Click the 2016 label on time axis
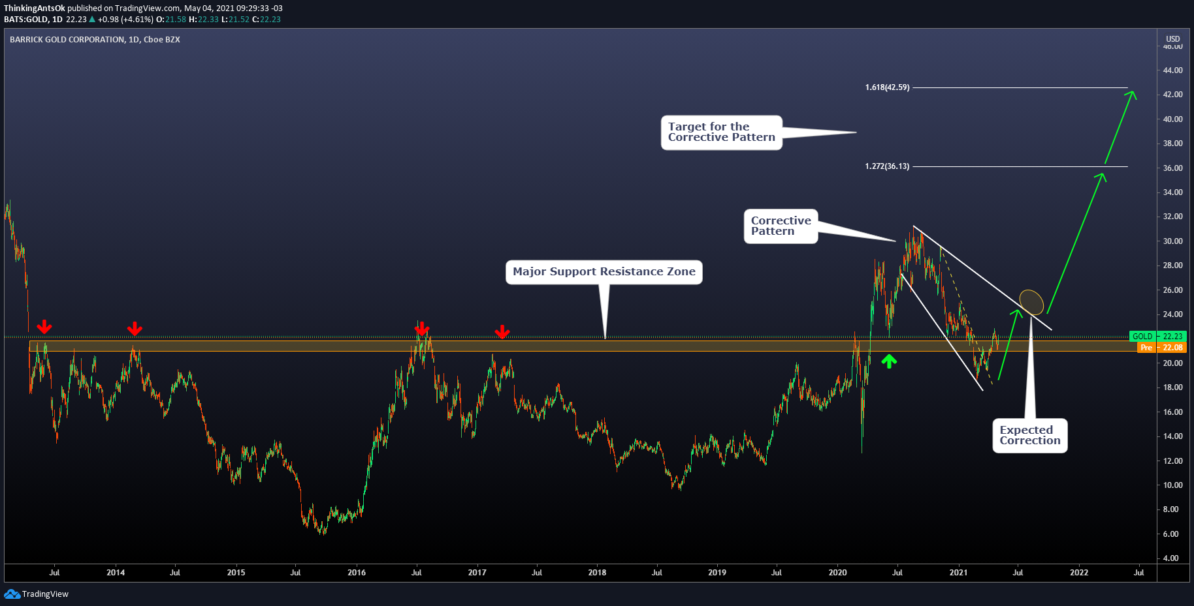Image resolution: width=1194 pixels, height=606 pixels. (x=357, y=573)
